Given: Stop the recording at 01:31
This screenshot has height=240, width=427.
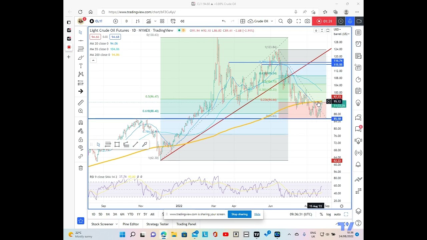Looking at the screenshot, I should (x=324, y=21).
